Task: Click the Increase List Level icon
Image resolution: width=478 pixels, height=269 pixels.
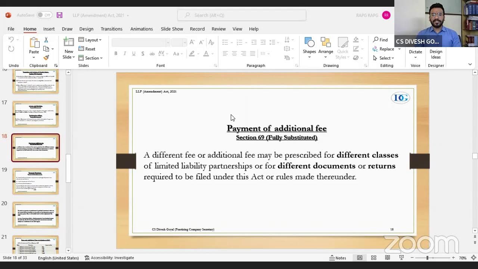Action: [x=263, y=42]
